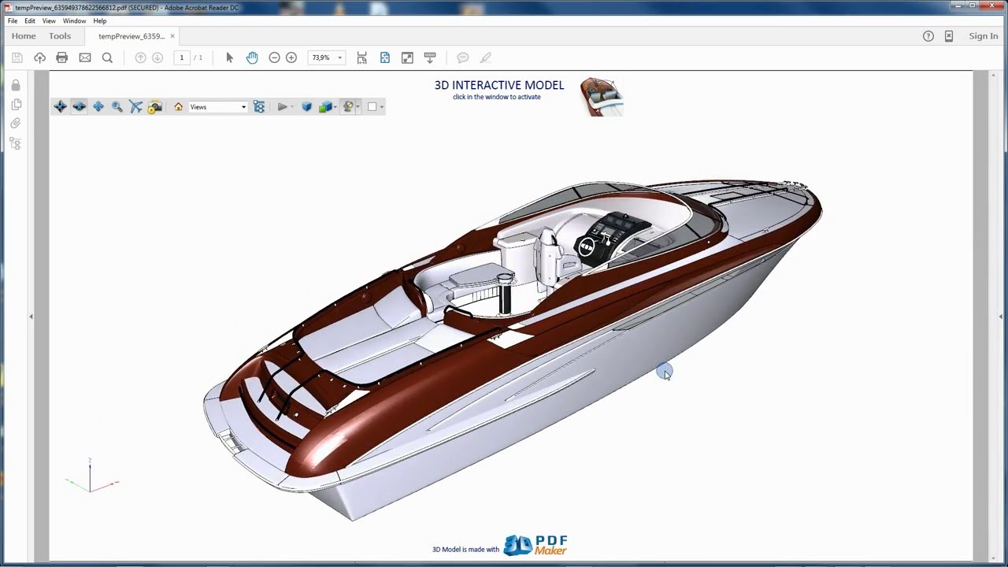Click the Save file icon

click(17, 57)
